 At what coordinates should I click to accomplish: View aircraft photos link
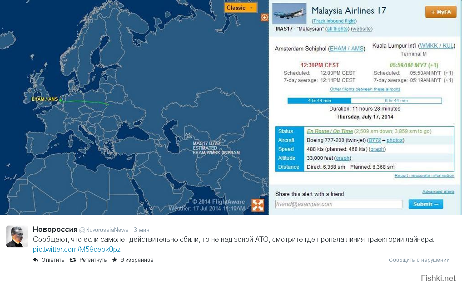click(394, 140)
